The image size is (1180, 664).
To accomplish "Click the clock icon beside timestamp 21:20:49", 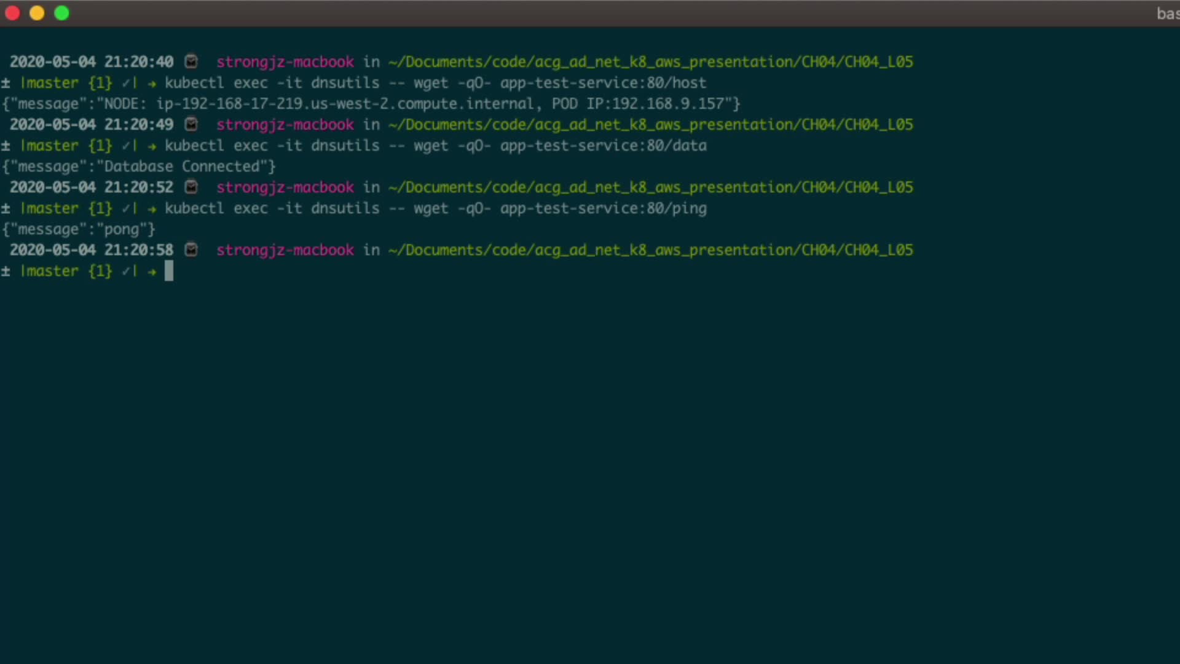I will point(192,124).
